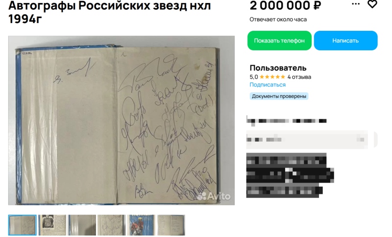Image resolution: width=392 pixels, height=237 pixels.
Task: Open the seller's 4 отзыва reviews
Action: coord(299,77)
